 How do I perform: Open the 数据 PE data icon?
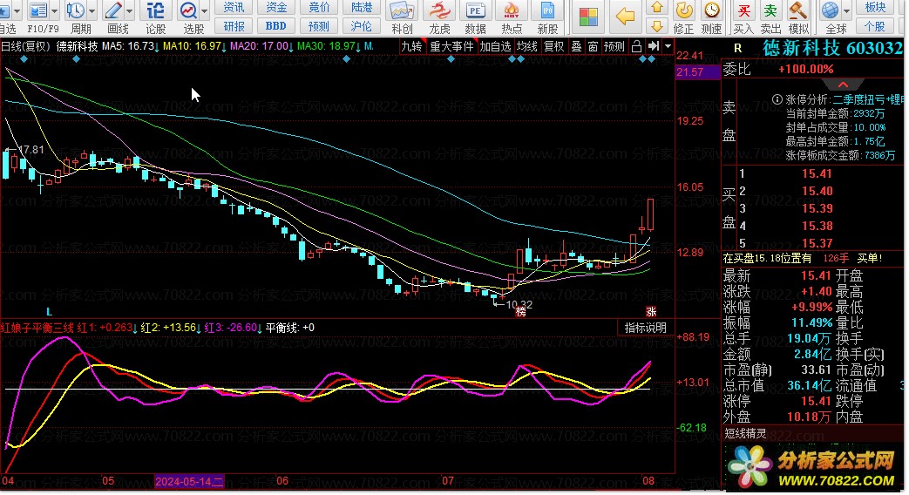point(475,10)
